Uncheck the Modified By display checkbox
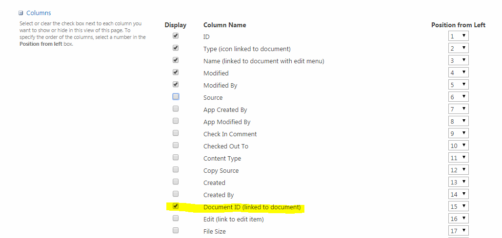 pos(176,85)
